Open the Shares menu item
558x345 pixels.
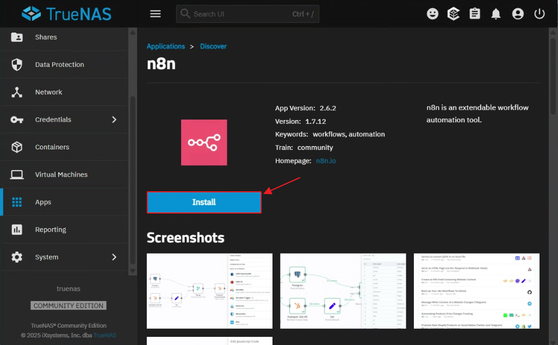(64, 37)
